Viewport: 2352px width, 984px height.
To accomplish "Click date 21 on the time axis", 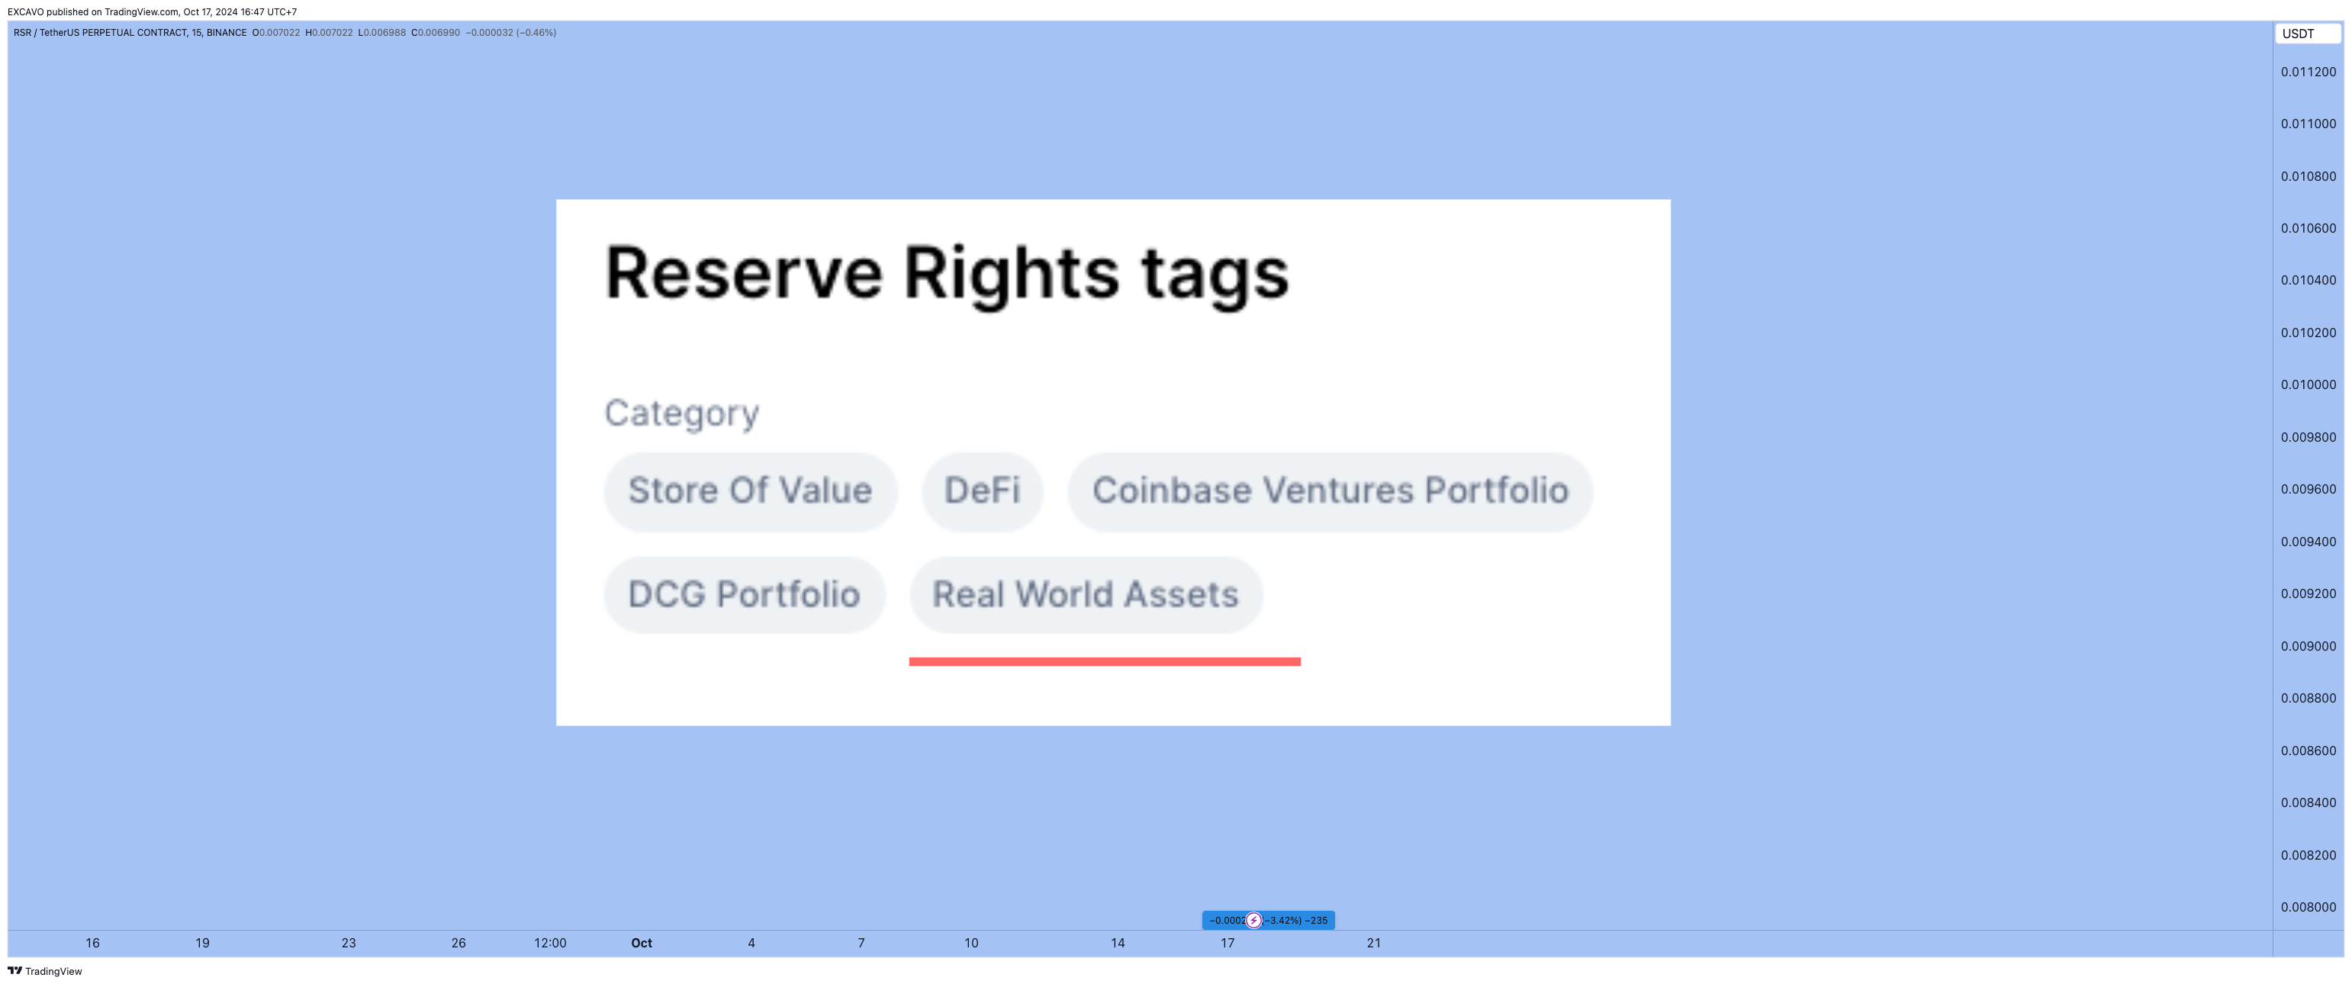I will pyautogui.click(x=1373, y=943).
